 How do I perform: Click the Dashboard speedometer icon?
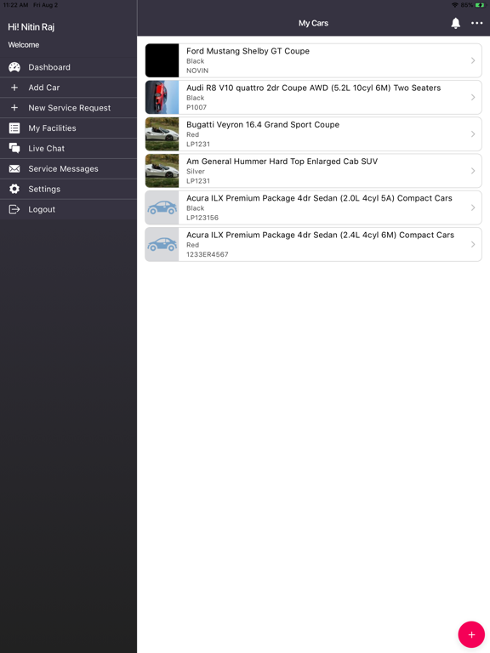point(14,67)
